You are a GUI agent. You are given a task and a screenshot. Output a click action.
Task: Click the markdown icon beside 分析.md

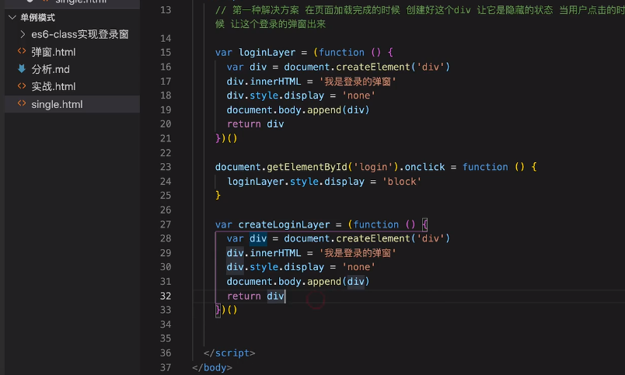pyautogui.click(x=22, y=68)
